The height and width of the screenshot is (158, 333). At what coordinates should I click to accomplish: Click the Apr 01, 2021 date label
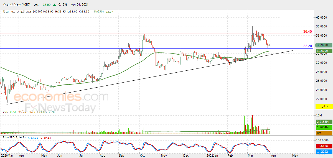tap(80, 5)
